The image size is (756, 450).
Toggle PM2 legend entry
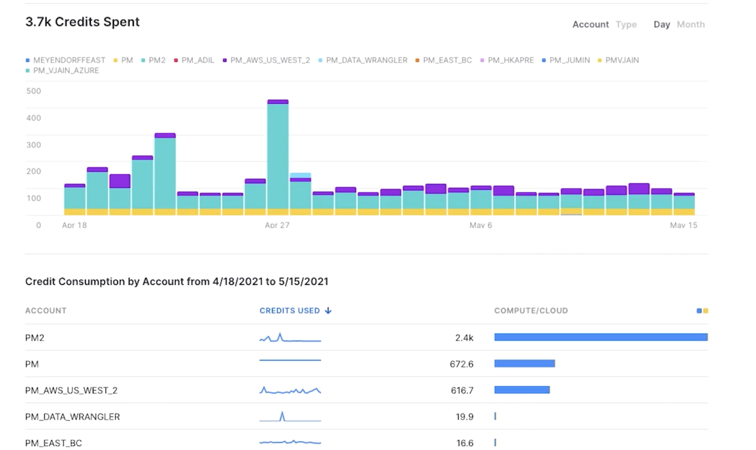pyautogui.click(x=153, y=60)
